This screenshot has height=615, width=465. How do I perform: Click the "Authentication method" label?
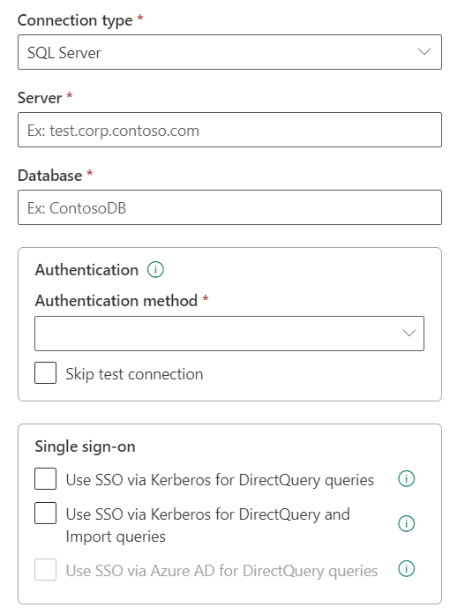click(x=116, y=301)
